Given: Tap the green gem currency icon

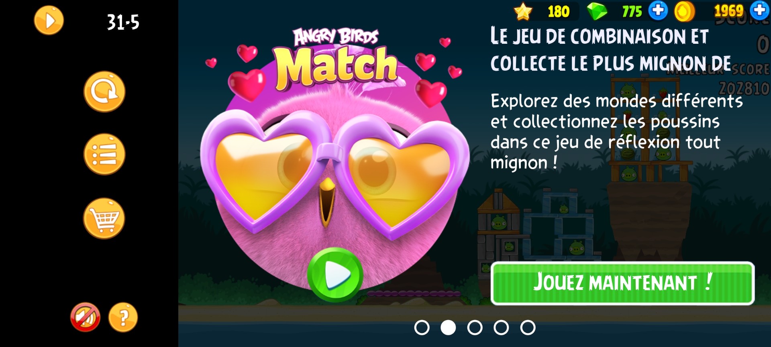Looking at the screenshot, I should 597,11.
